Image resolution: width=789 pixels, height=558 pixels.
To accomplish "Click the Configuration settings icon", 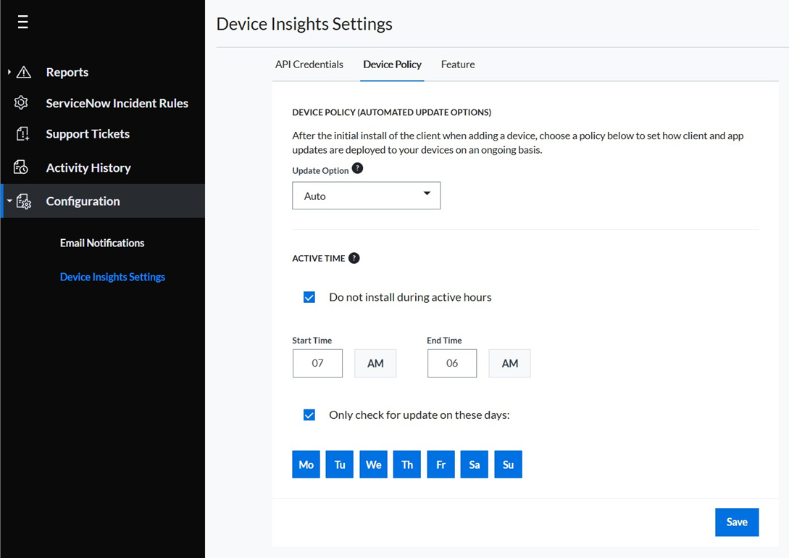I will (24, 201).
